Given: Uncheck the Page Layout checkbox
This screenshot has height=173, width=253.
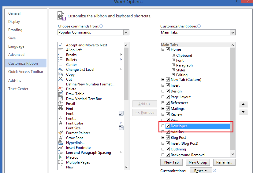Looking at the screenshot, I should coord(168,97).
